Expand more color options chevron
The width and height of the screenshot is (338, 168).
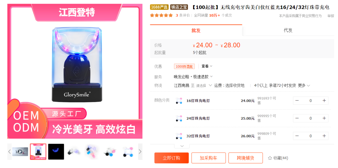pyautogui.click(x=182, y=146)
